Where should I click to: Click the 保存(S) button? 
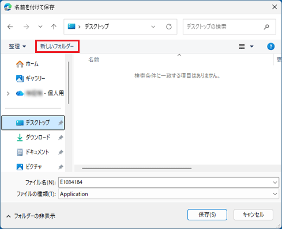207,215
